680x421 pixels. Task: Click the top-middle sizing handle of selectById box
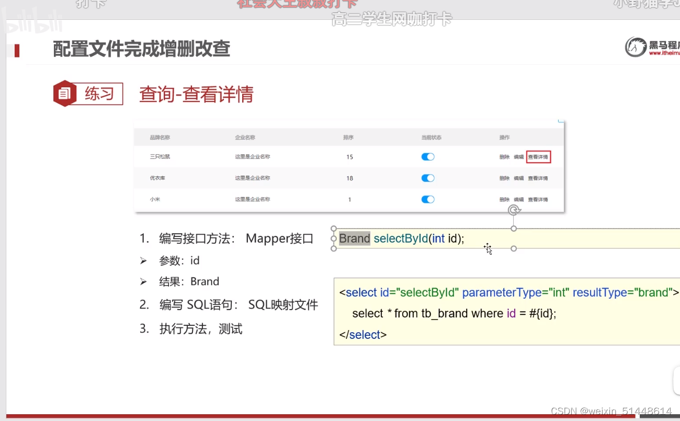pos(514,229)
